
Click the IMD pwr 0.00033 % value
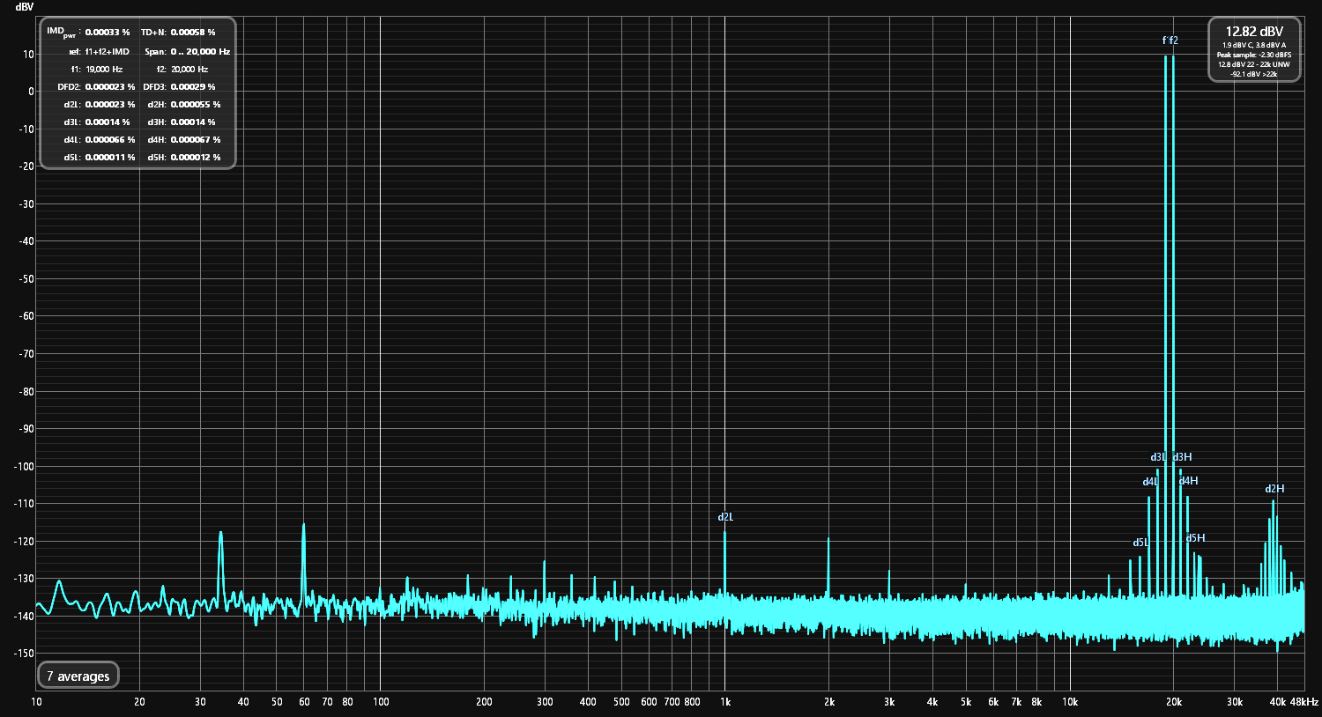pyautogui.click(x=107, y=33)
